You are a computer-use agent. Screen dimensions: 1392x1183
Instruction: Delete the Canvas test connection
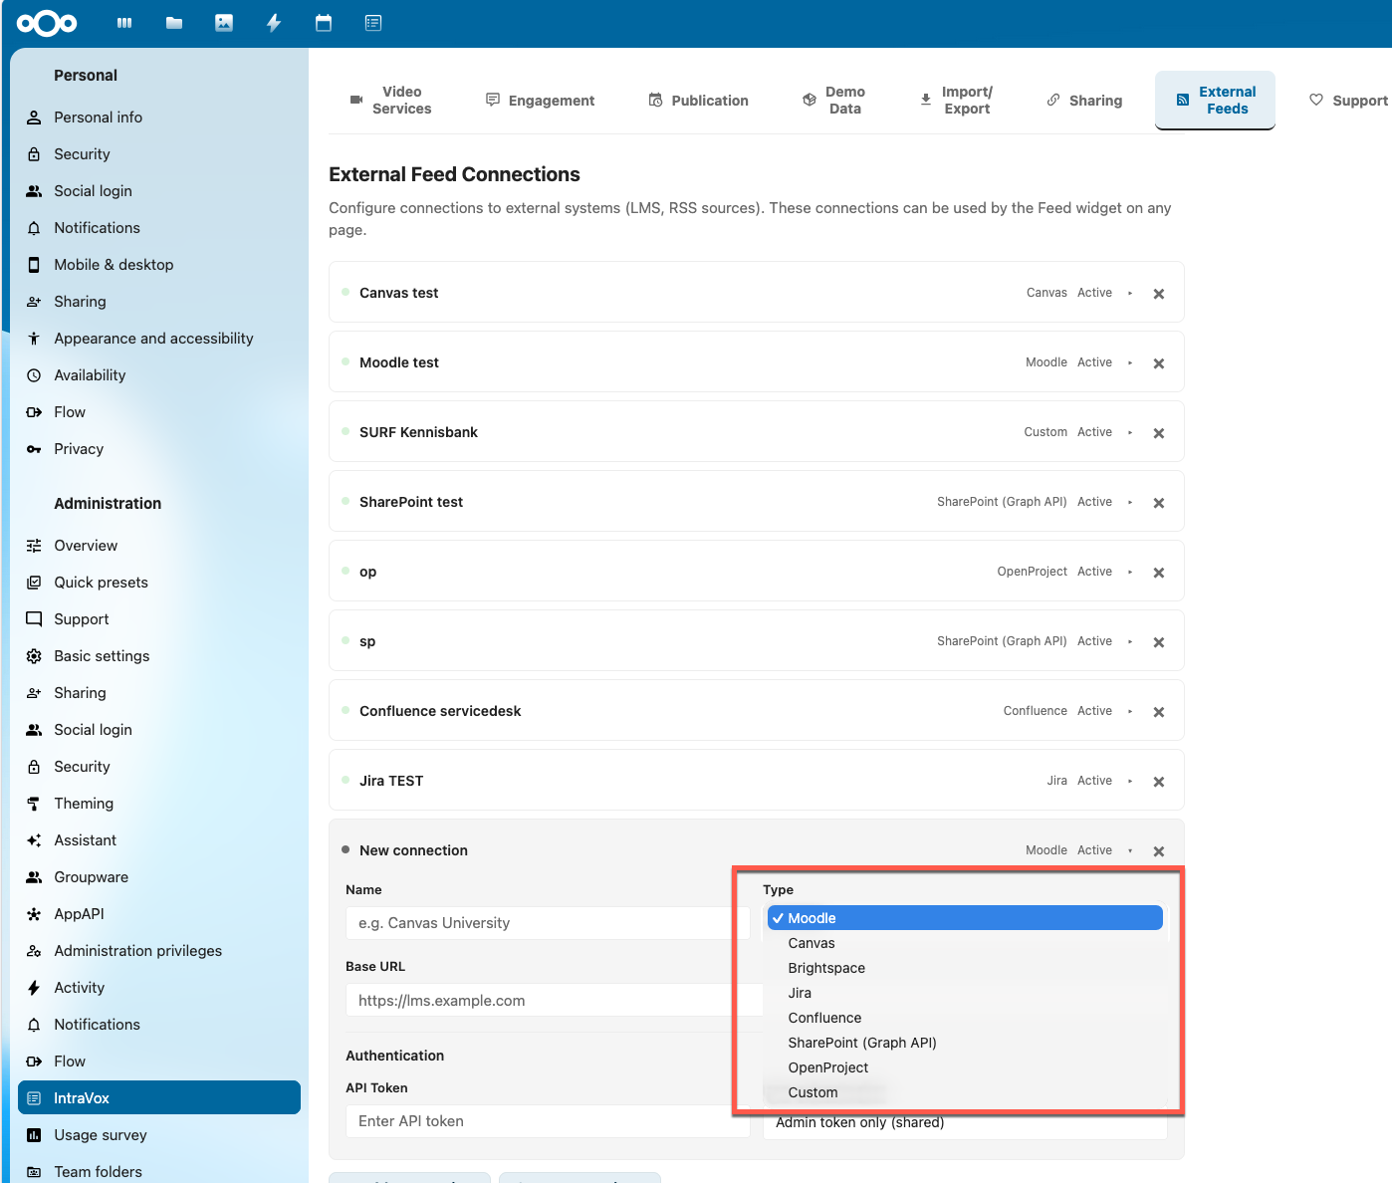(x=1159, y=294)
